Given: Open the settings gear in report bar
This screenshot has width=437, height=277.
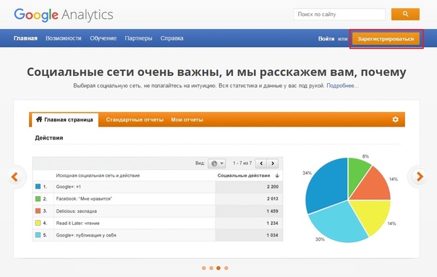Looking at the screenshot, I should 395,119.
